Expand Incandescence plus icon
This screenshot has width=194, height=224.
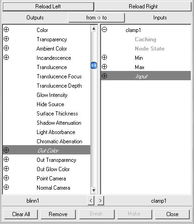(x=6, y=58)
